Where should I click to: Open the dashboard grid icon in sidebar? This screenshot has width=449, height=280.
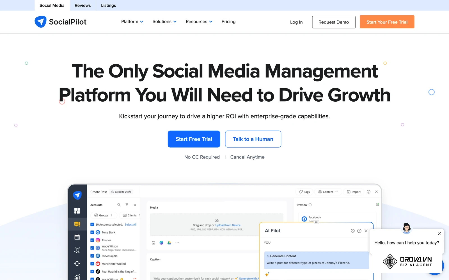pos(77,211)
